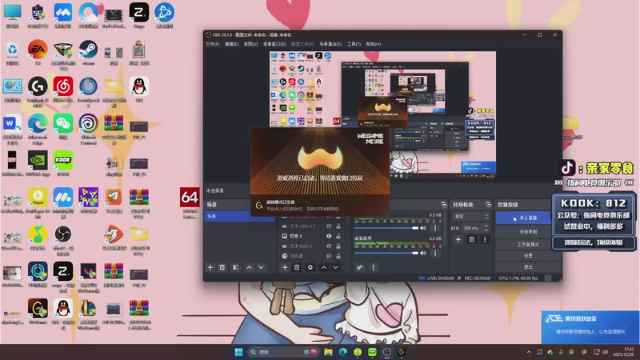Click the taskbar search box
The image size is (640, 360).
(283, 352)
